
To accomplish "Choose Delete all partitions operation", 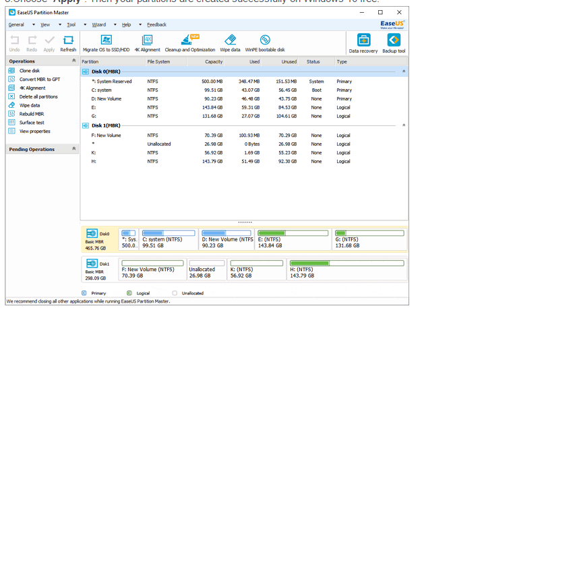I will click(38, 97).
